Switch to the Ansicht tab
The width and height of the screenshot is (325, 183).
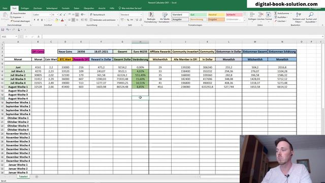click(102, 8)
